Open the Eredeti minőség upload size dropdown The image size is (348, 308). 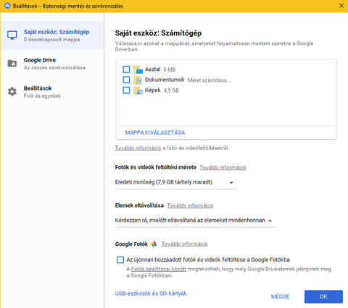(175, 182)
